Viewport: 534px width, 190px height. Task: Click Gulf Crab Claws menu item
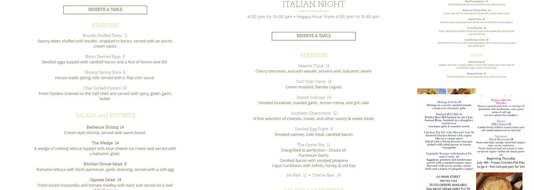(x=314, y=82)
